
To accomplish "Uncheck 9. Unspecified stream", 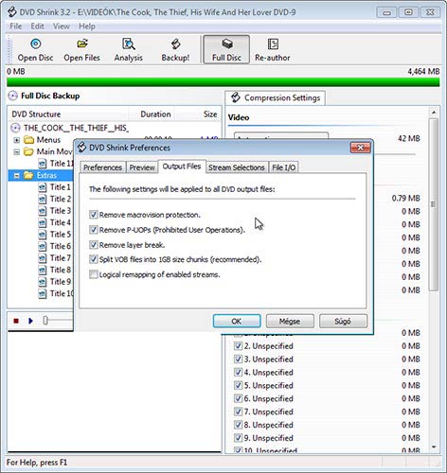I will pos(238,438).
